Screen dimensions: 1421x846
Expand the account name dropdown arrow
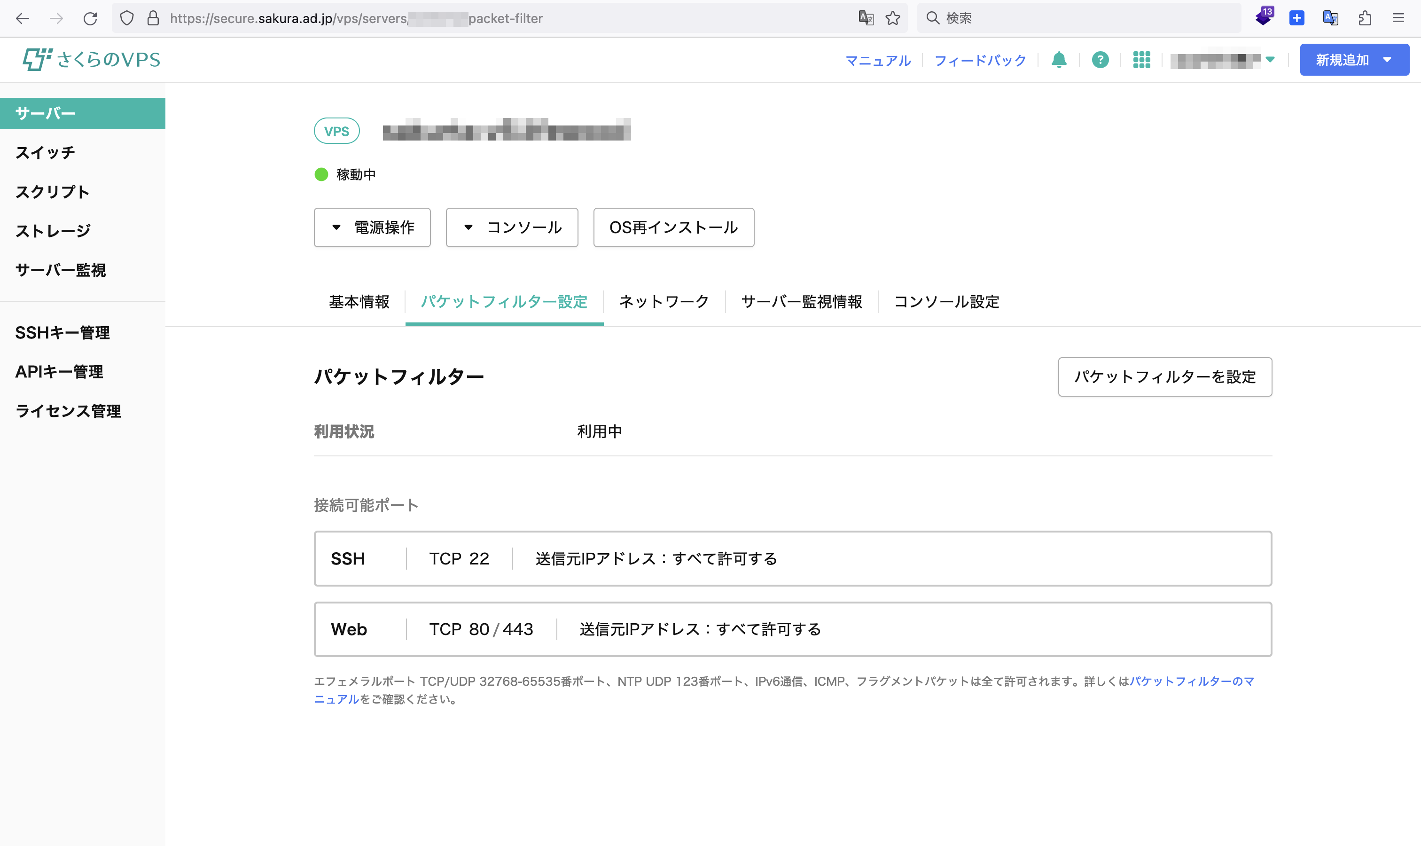(x=1270, y=59)
